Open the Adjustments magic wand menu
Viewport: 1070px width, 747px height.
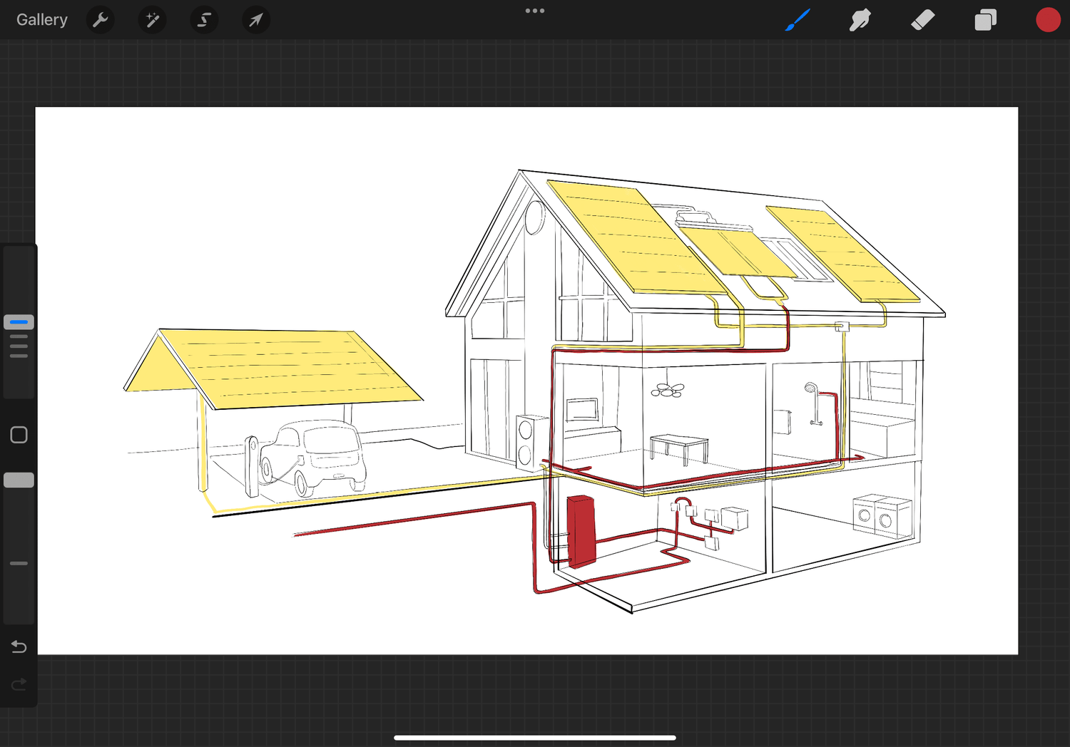tap(152, 20)
